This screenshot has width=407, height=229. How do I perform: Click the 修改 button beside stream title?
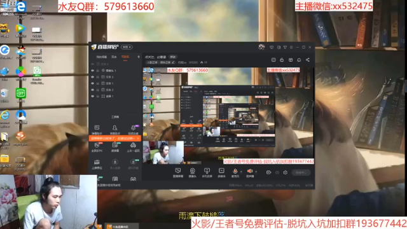click(x=173, y=57)
